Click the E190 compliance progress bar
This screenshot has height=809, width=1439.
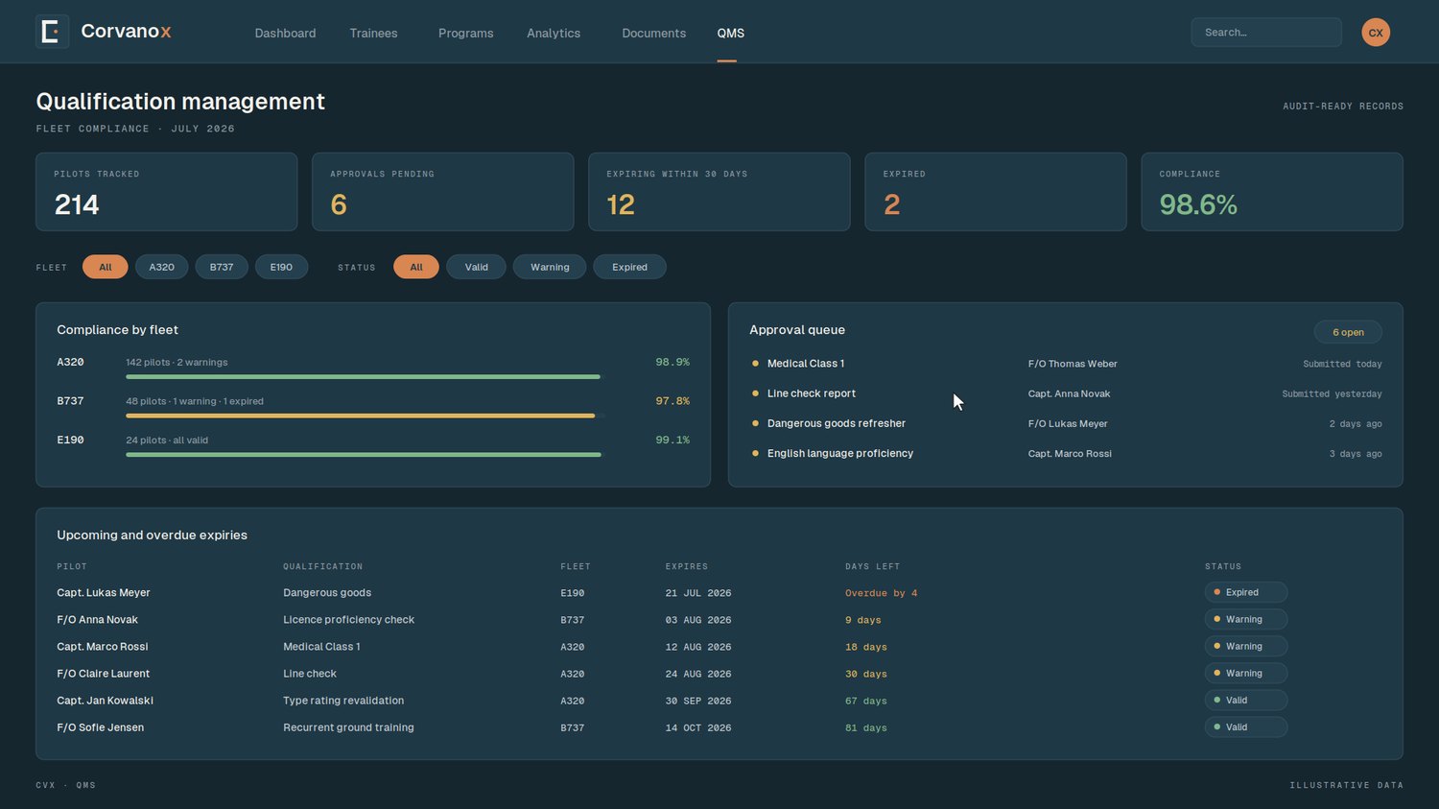364,455
